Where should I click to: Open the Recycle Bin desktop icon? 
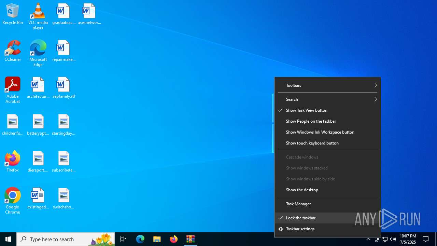tap(13, 14)
